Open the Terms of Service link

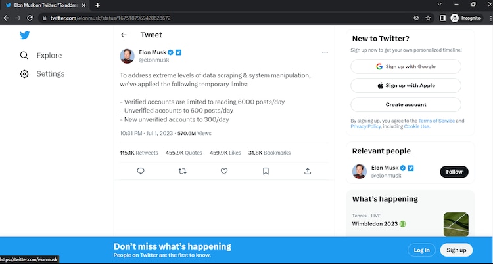pyautogui.click(x=436, y=121)
